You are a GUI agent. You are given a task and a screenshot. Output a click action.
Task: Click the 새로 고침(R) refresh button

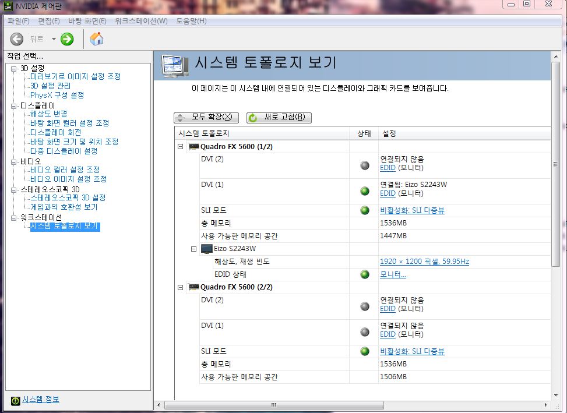pos(279,118)
